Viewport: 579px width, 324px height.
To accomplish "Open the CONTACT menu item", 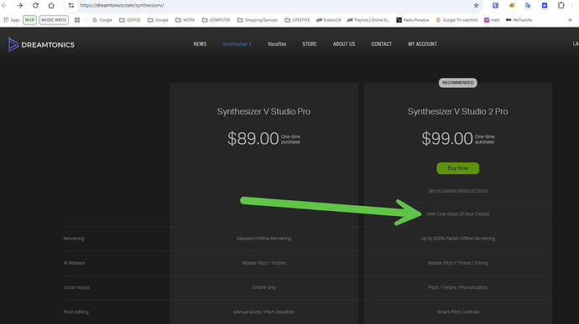I will pos(382,44).
